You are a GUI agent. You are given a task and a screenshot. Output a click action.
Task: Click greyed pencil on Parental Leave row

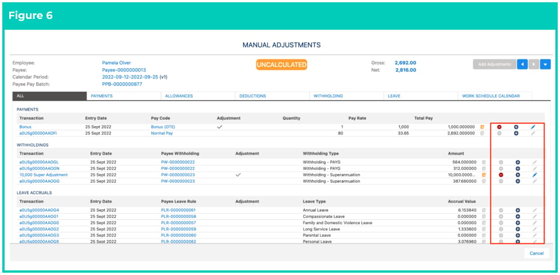(x=535, y=235)
